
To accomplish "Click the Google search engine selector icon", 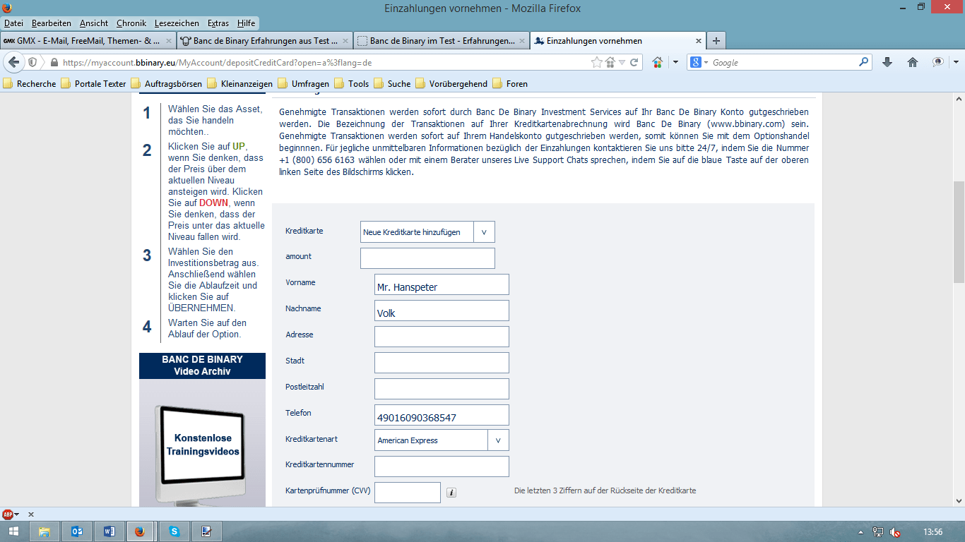I will pyautogui.click(x=698, y=62).
